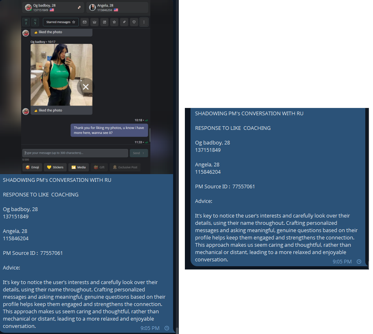The height and width of the screenshot is (334, 373).
Task: Click 'PM Source ID : 77557061' in left message
Action: pos(33,253)
